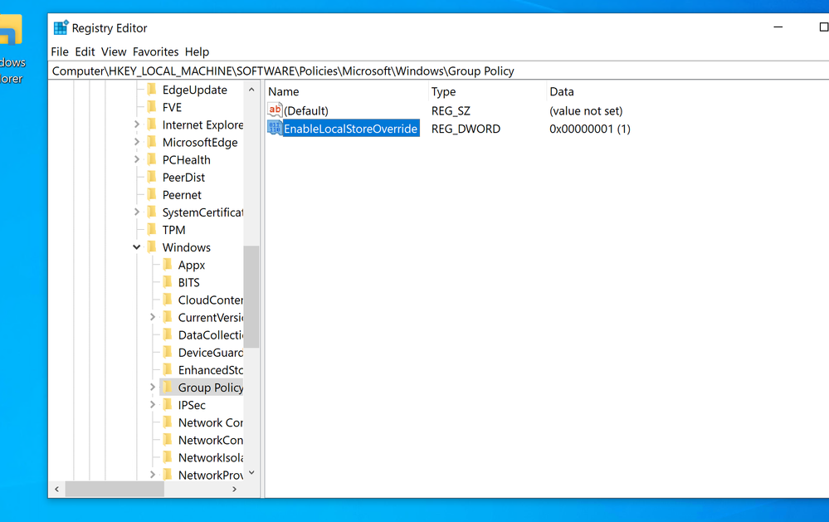Expand the NetworkProvider key
Viewport: 829px width, 522px height.
tap(152, 475)
